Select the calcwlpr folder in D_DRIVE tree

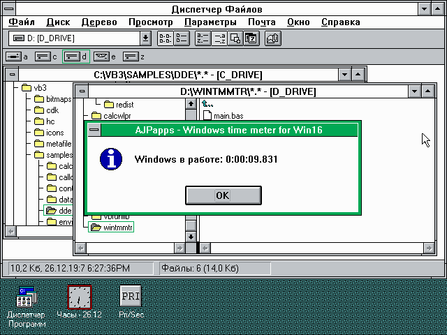point(111,116)
